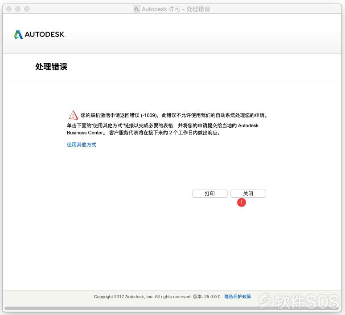Click the window zoom traffic-light button
345x315 pixels.
coord(27,9)
